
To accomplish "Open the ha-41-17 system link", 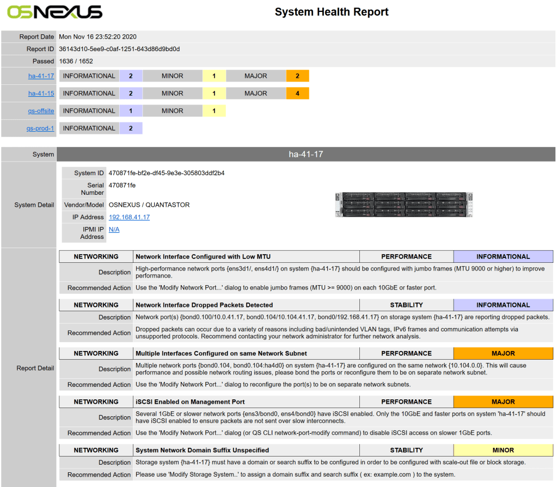I will coord(41,76).
